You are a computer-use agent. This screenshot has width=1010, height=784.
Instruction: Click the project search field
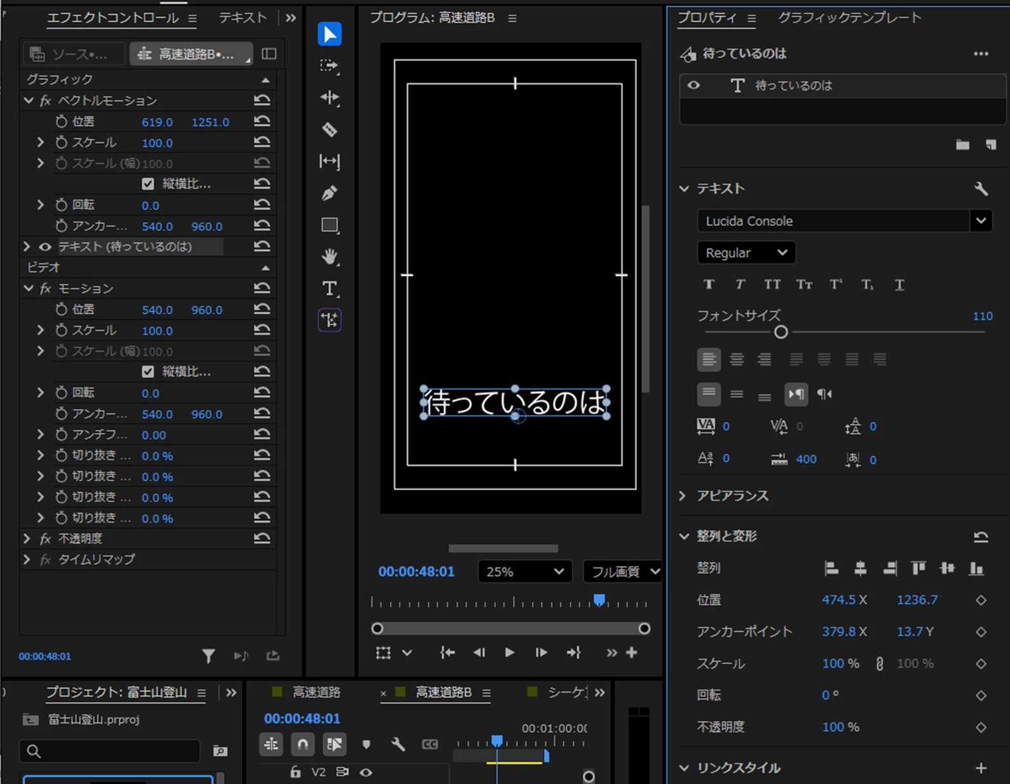coord(110,751)
